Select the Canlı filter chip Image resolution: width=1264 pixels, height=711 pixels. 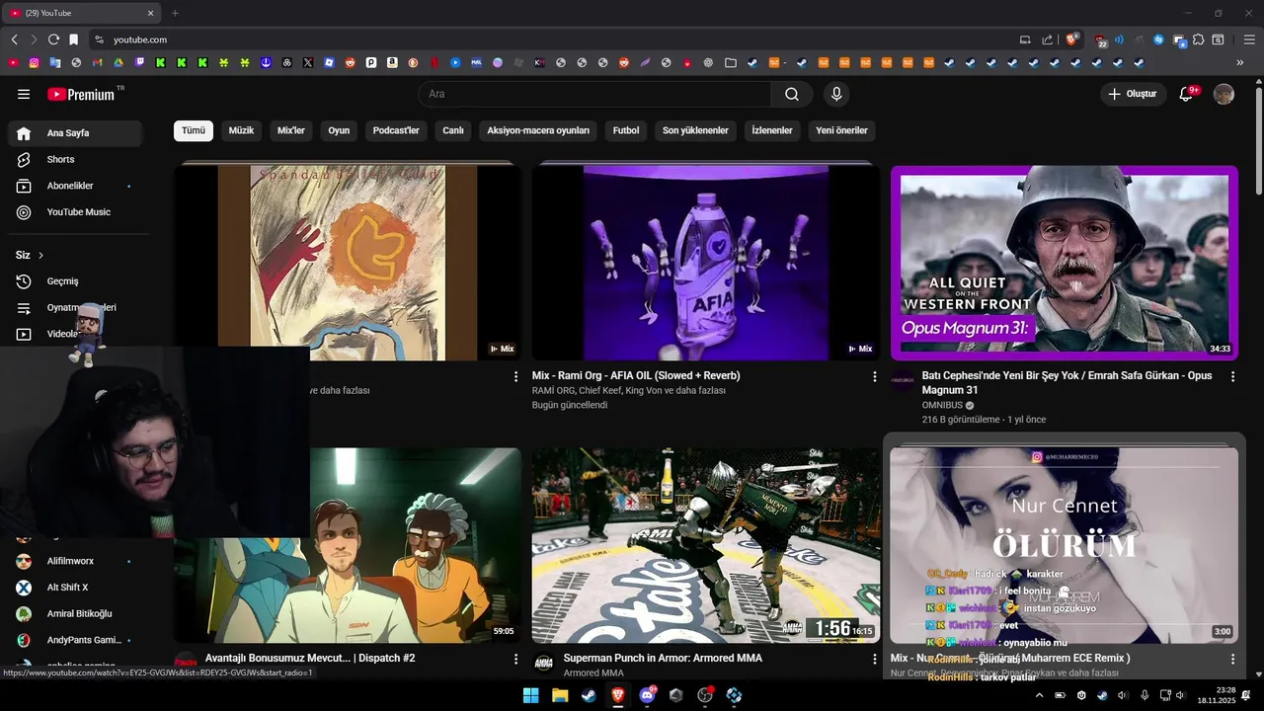[453, 130]
